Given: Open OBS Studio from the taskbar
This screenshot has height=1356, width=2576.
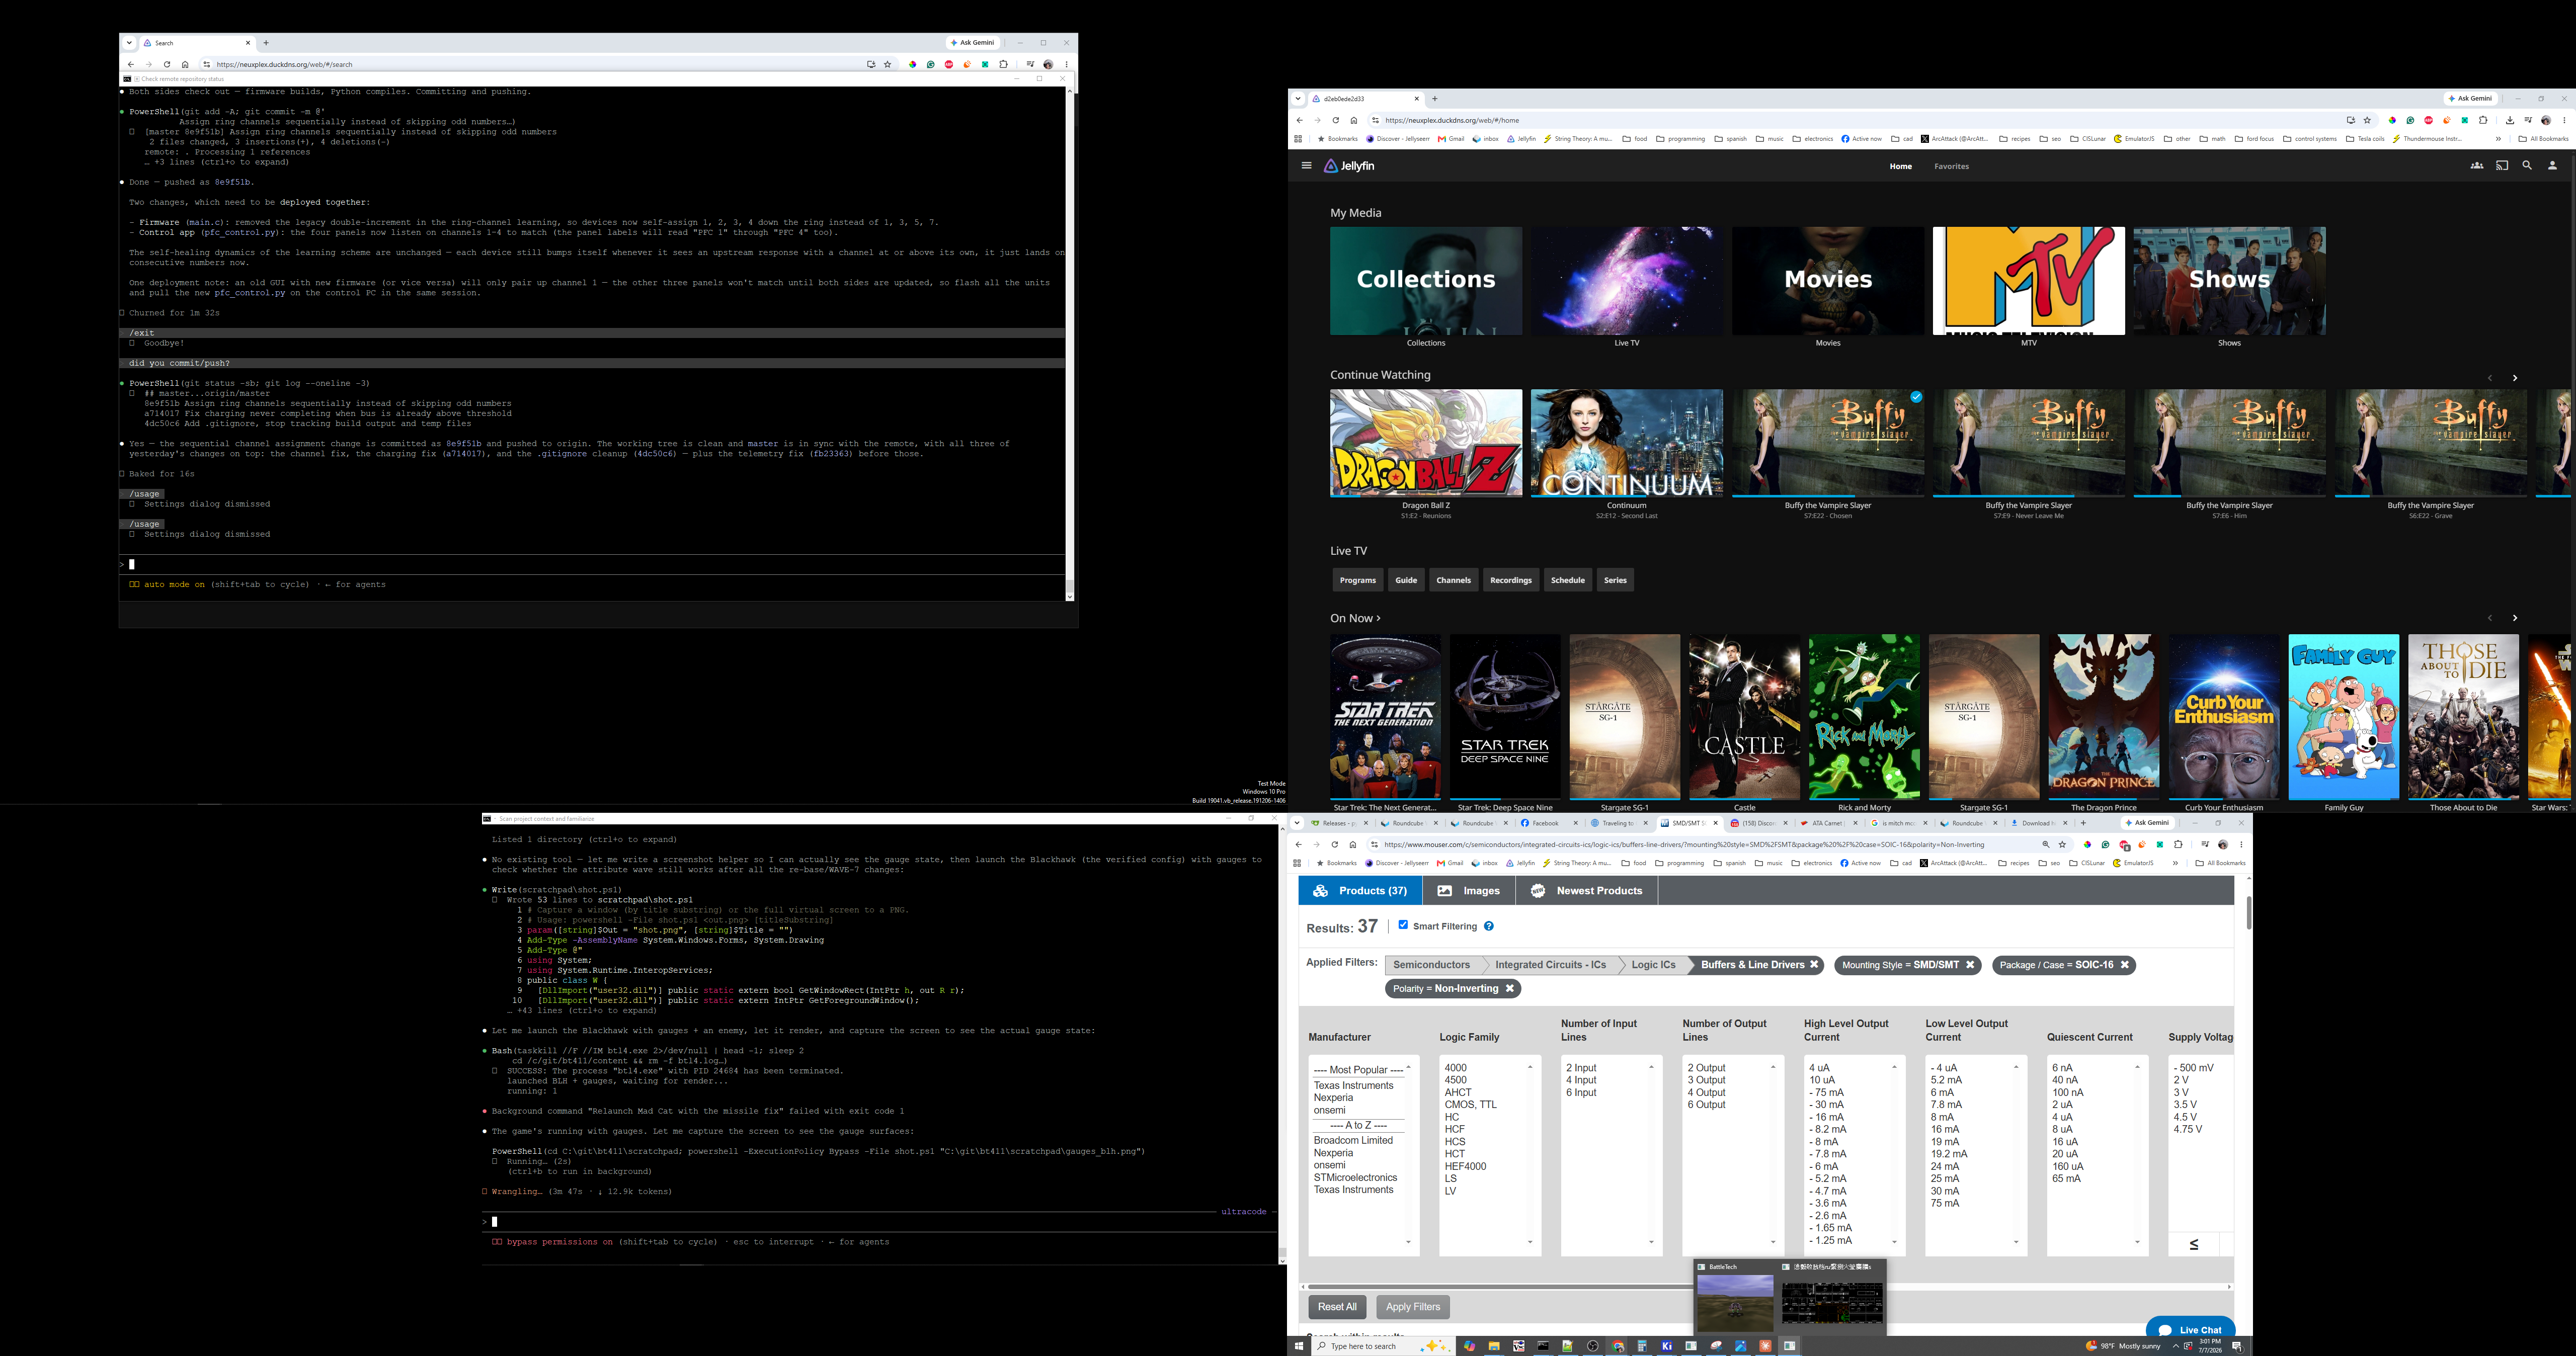Looking at the screenshot, I should [1593, 1346].
